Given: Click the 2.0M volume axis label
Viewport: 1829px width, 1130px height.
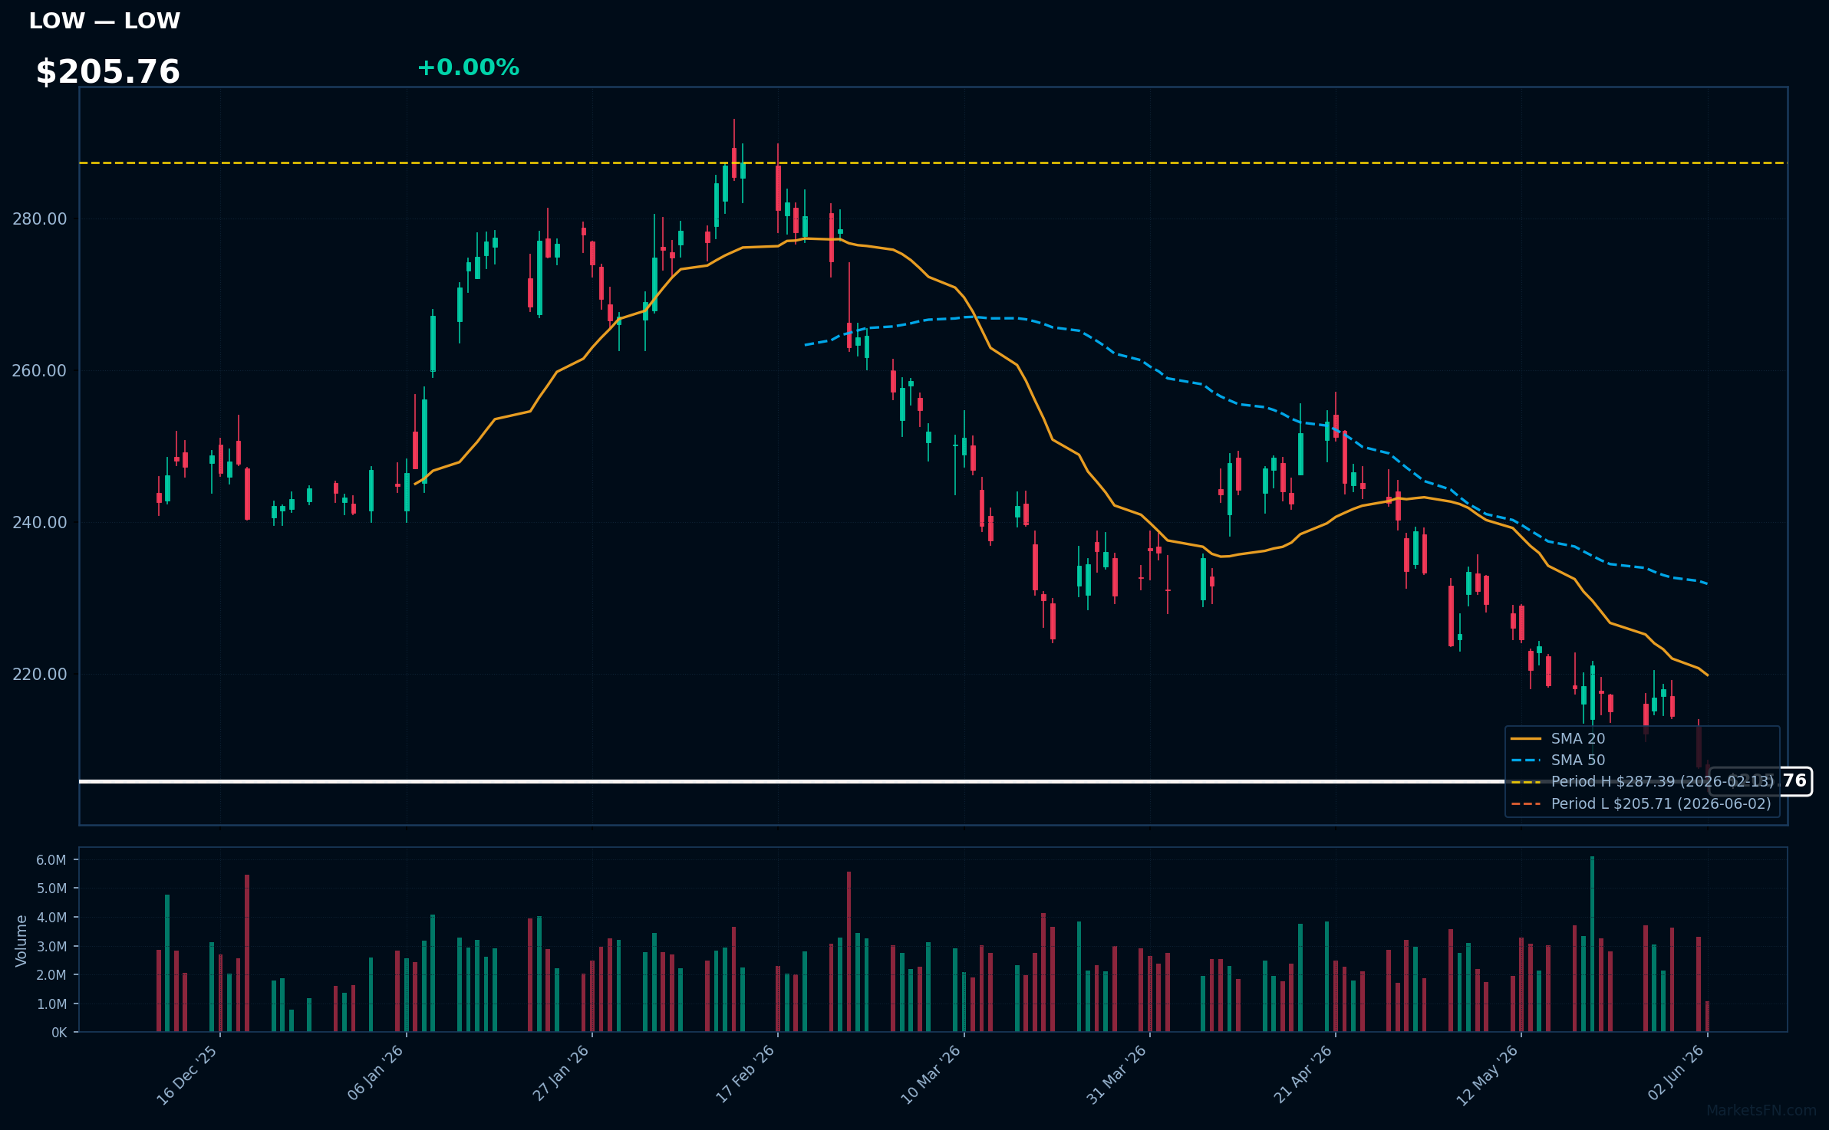Looking at the screenshot, I should pos(51,975).
